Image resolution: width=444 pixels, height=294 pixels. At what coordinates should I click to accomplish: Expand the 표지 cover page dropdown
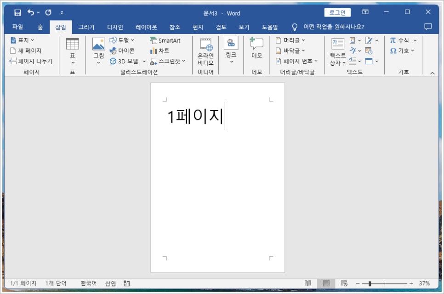click(x=32, y=40)
